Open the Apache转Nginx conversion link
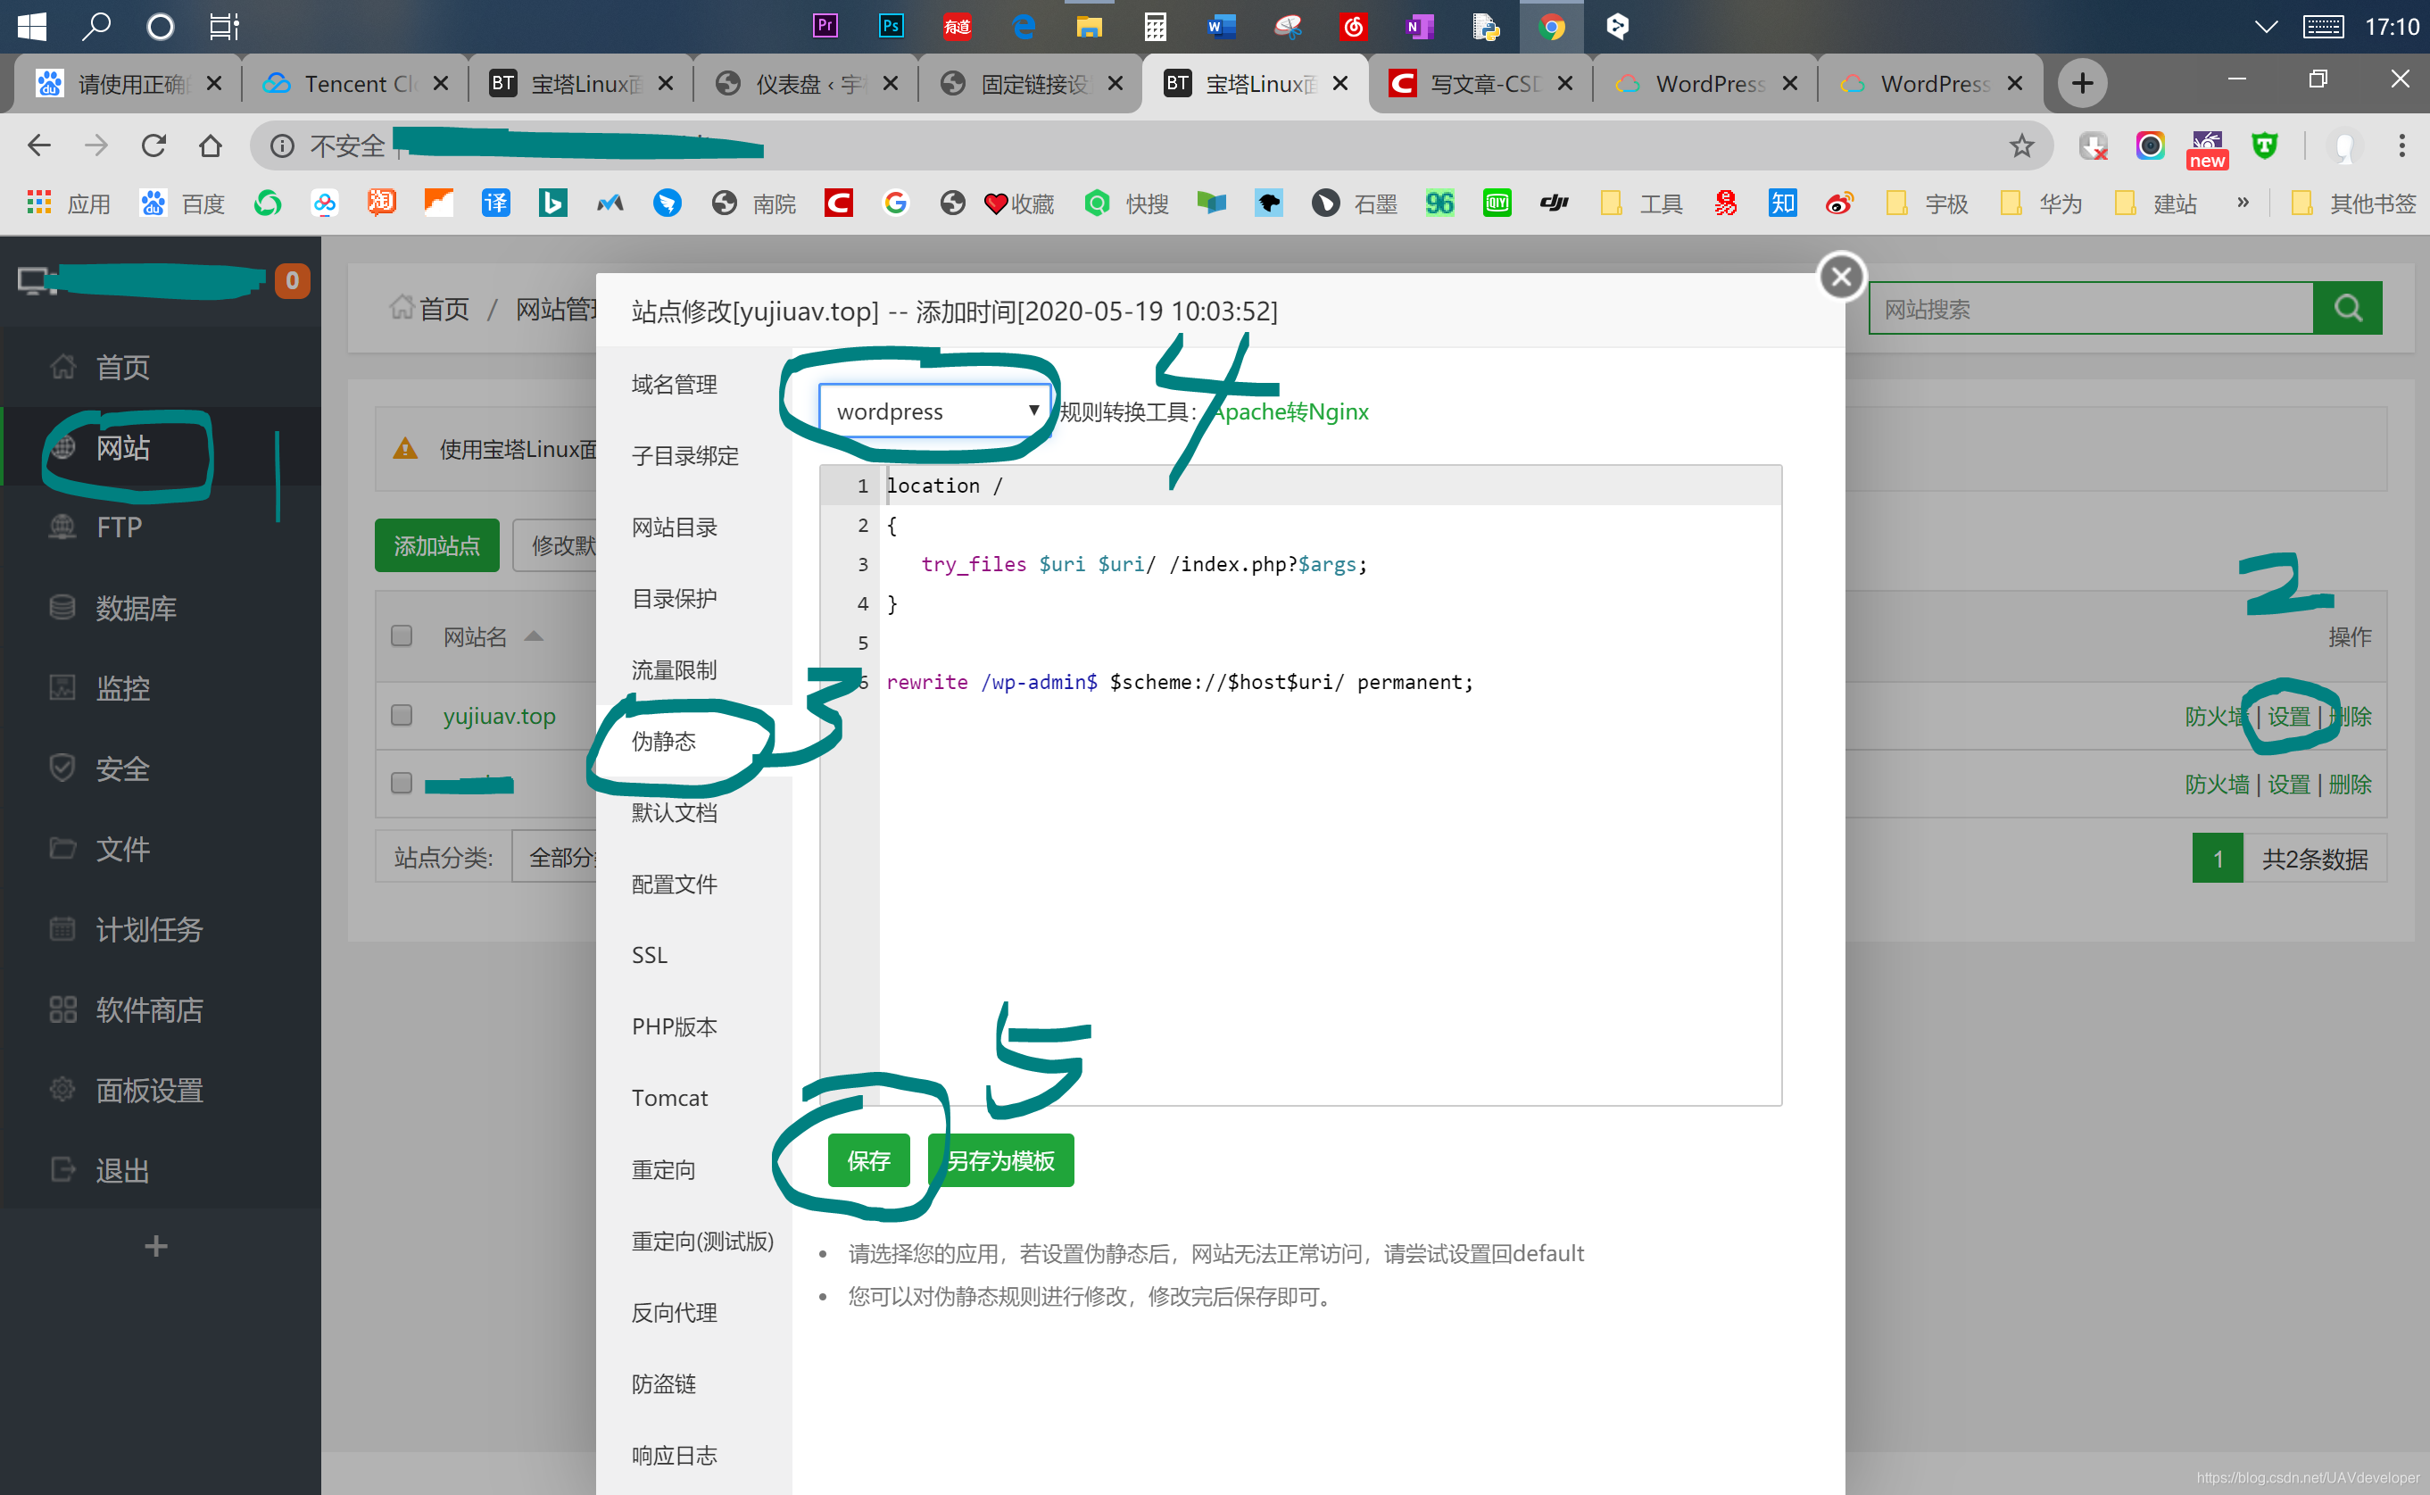Viewport: 2430px width, 1495px height. [x=1290, y=411]
